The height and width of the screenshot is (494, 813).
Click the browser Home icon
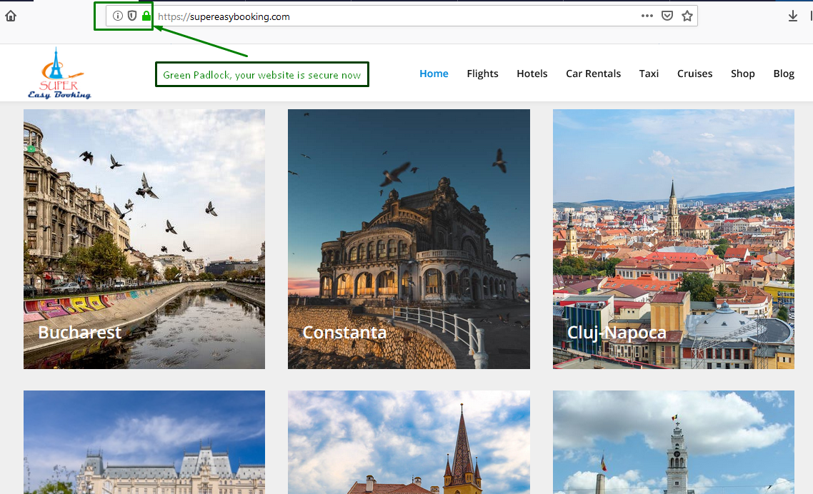(11, 16)
